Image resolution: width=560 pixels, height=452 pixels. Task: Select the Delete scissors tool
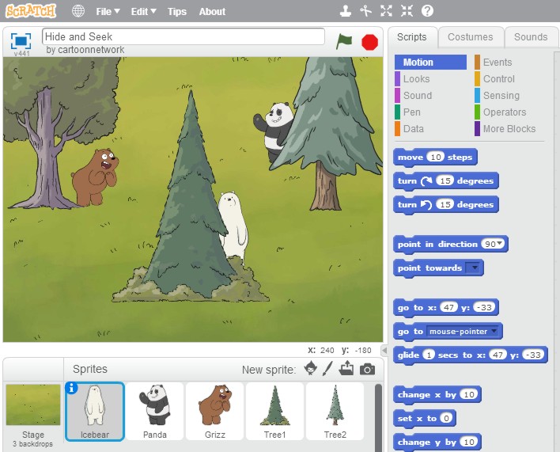pyautogui.click(x=365, y=11)
